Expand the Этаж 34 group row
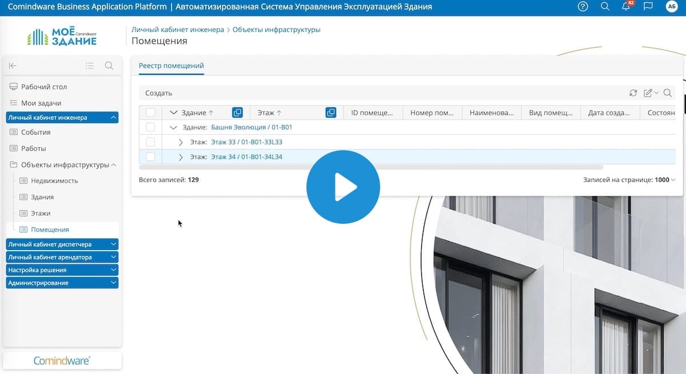686x374 pixels. pos(181,157)
